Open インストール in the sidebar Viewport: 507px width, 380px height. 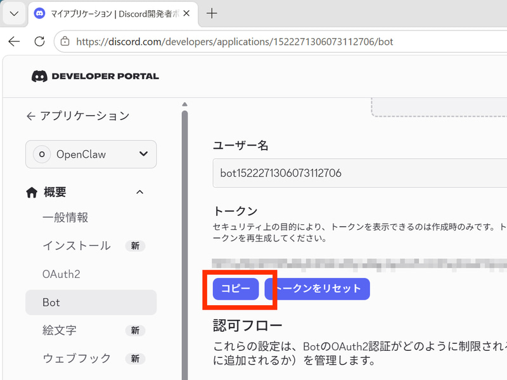(x=77, y=246)
